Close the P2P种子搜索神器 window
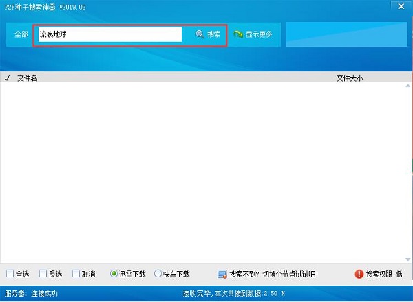 (399, 5)
